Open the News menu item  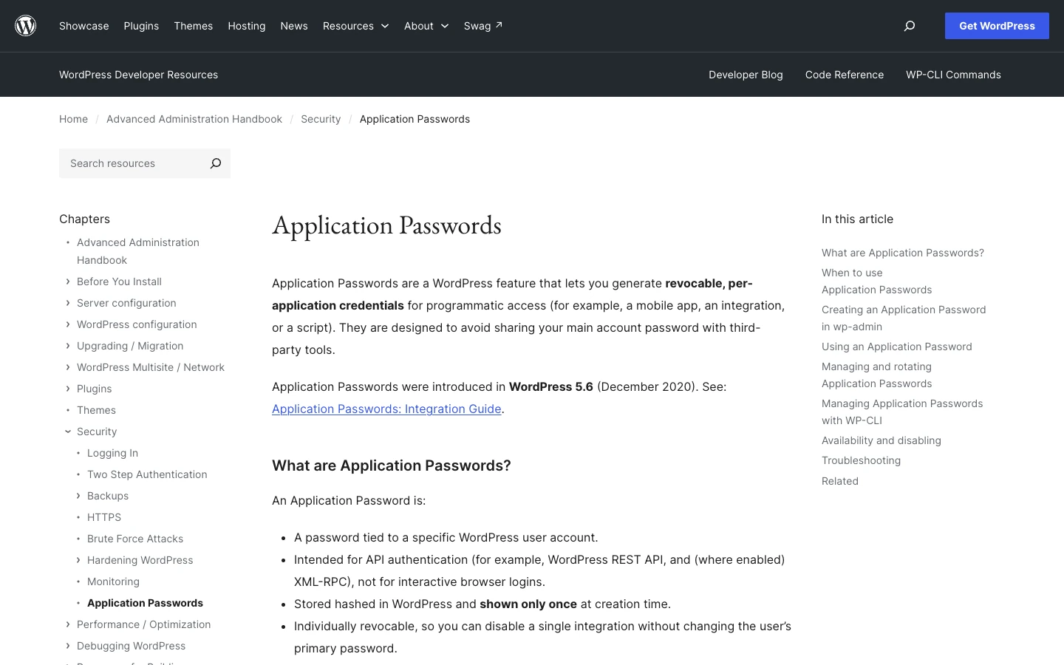294,26
